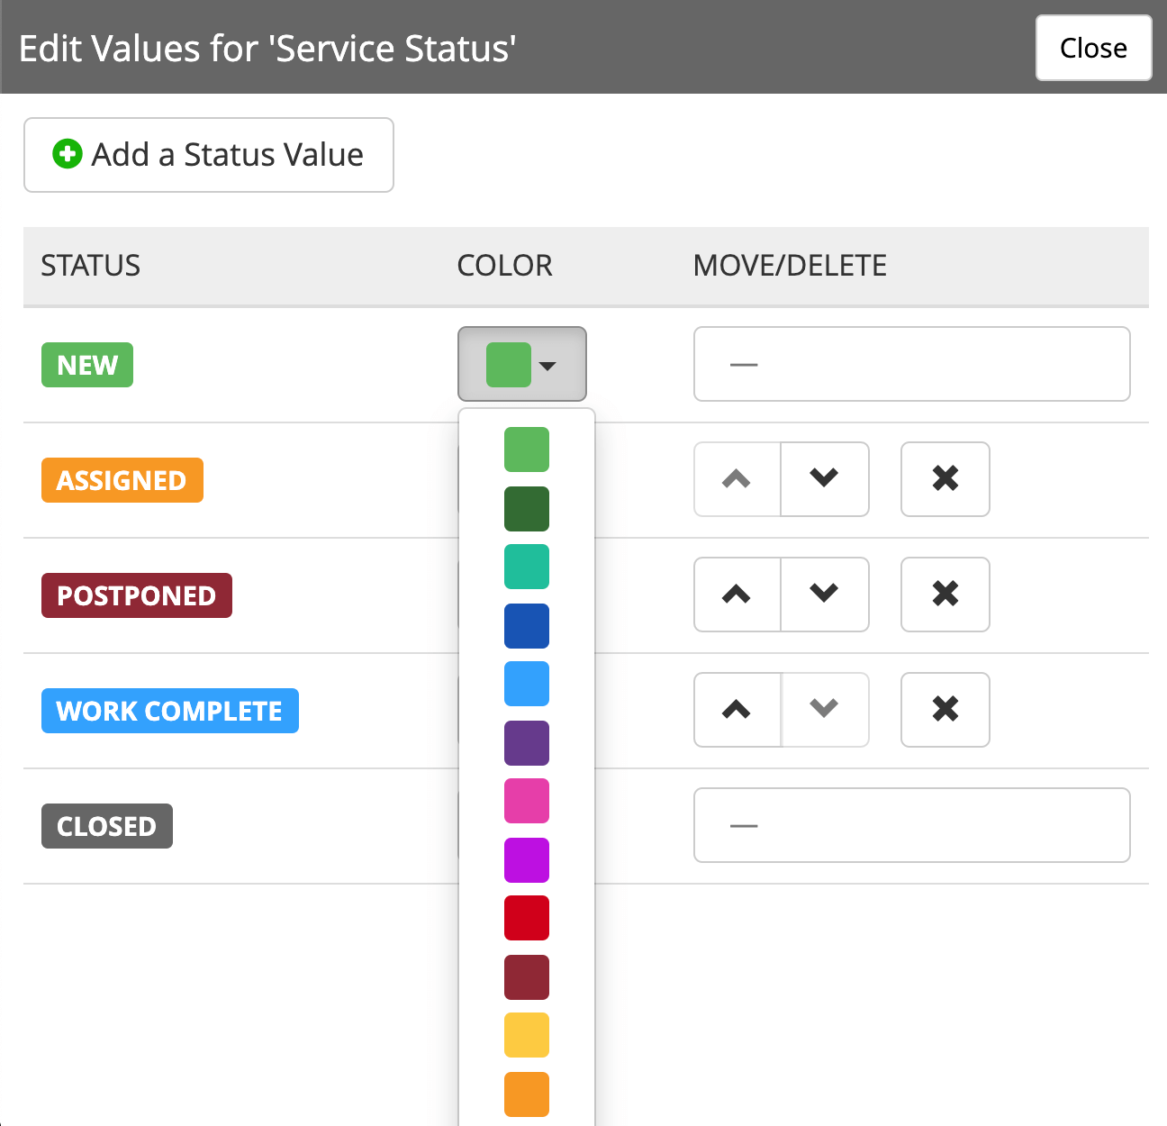
Task: Click the MOVE/DELETE column header
Action: [x=789, y=266]
